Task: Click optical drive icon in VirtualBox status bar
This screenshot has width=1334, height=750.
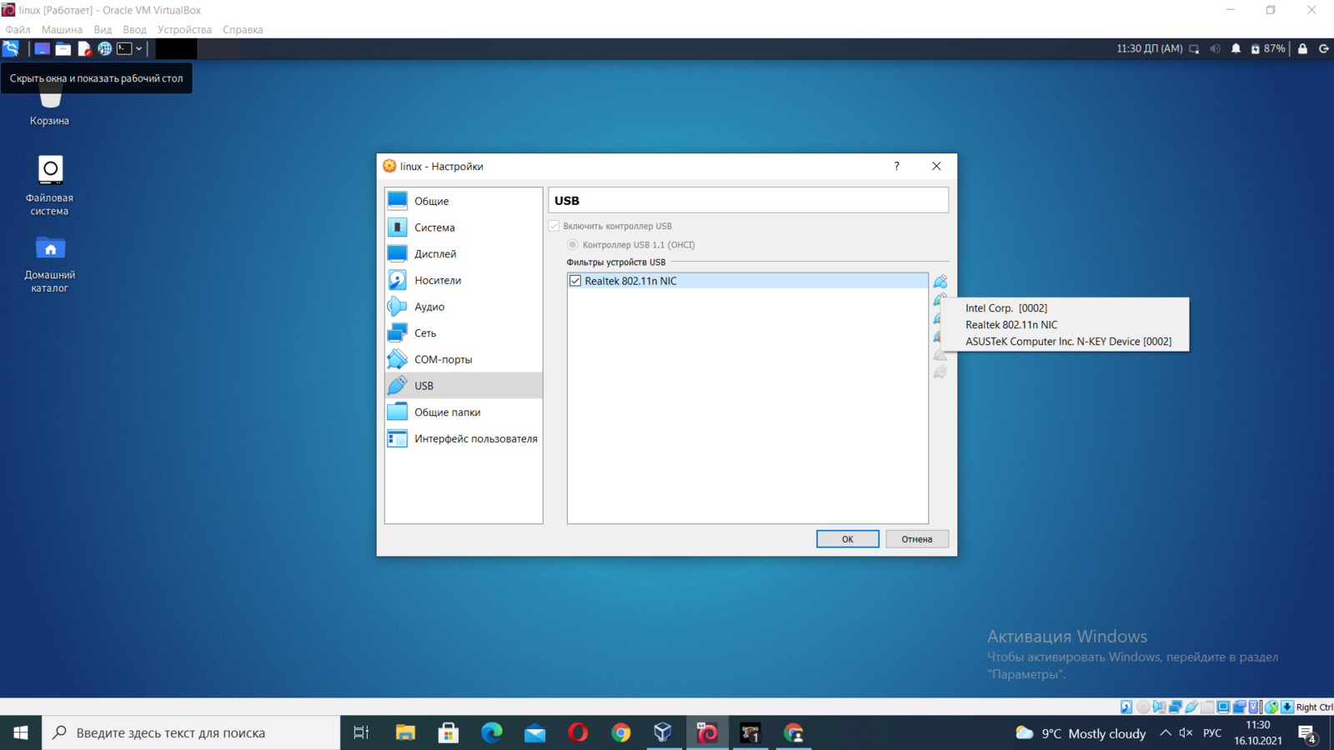Action: point(1143,707)
